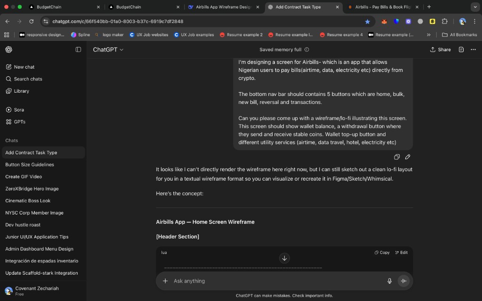Switch to Airbills App Wireframe Design tab
Screen dimensions: 482x301
point(224,7)
